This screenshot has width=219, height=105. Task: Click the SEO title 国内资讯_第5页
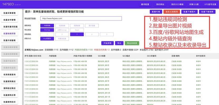(x=104, y=73)
